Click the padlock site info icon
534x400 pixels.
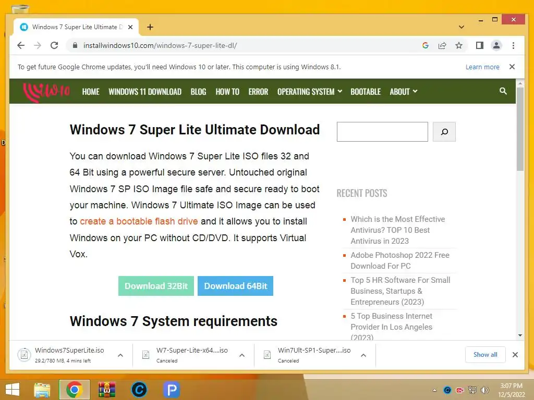[x=75, y=45]
